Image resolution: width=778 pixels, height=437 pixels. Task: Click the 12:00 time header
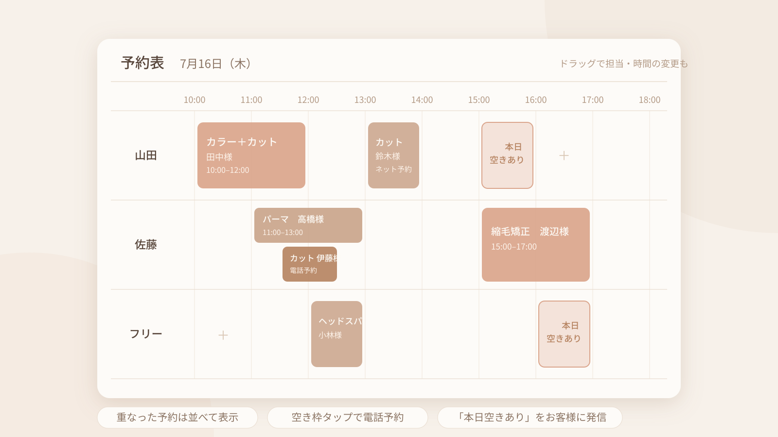point(308,100)
